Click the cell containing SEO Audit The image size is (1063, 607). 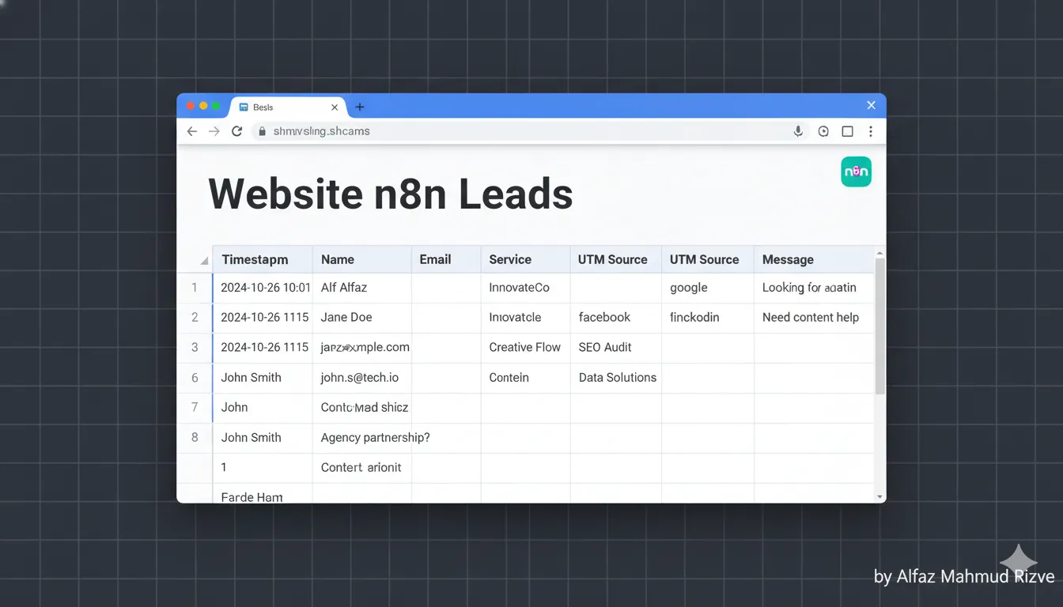[x=605, y=347]
